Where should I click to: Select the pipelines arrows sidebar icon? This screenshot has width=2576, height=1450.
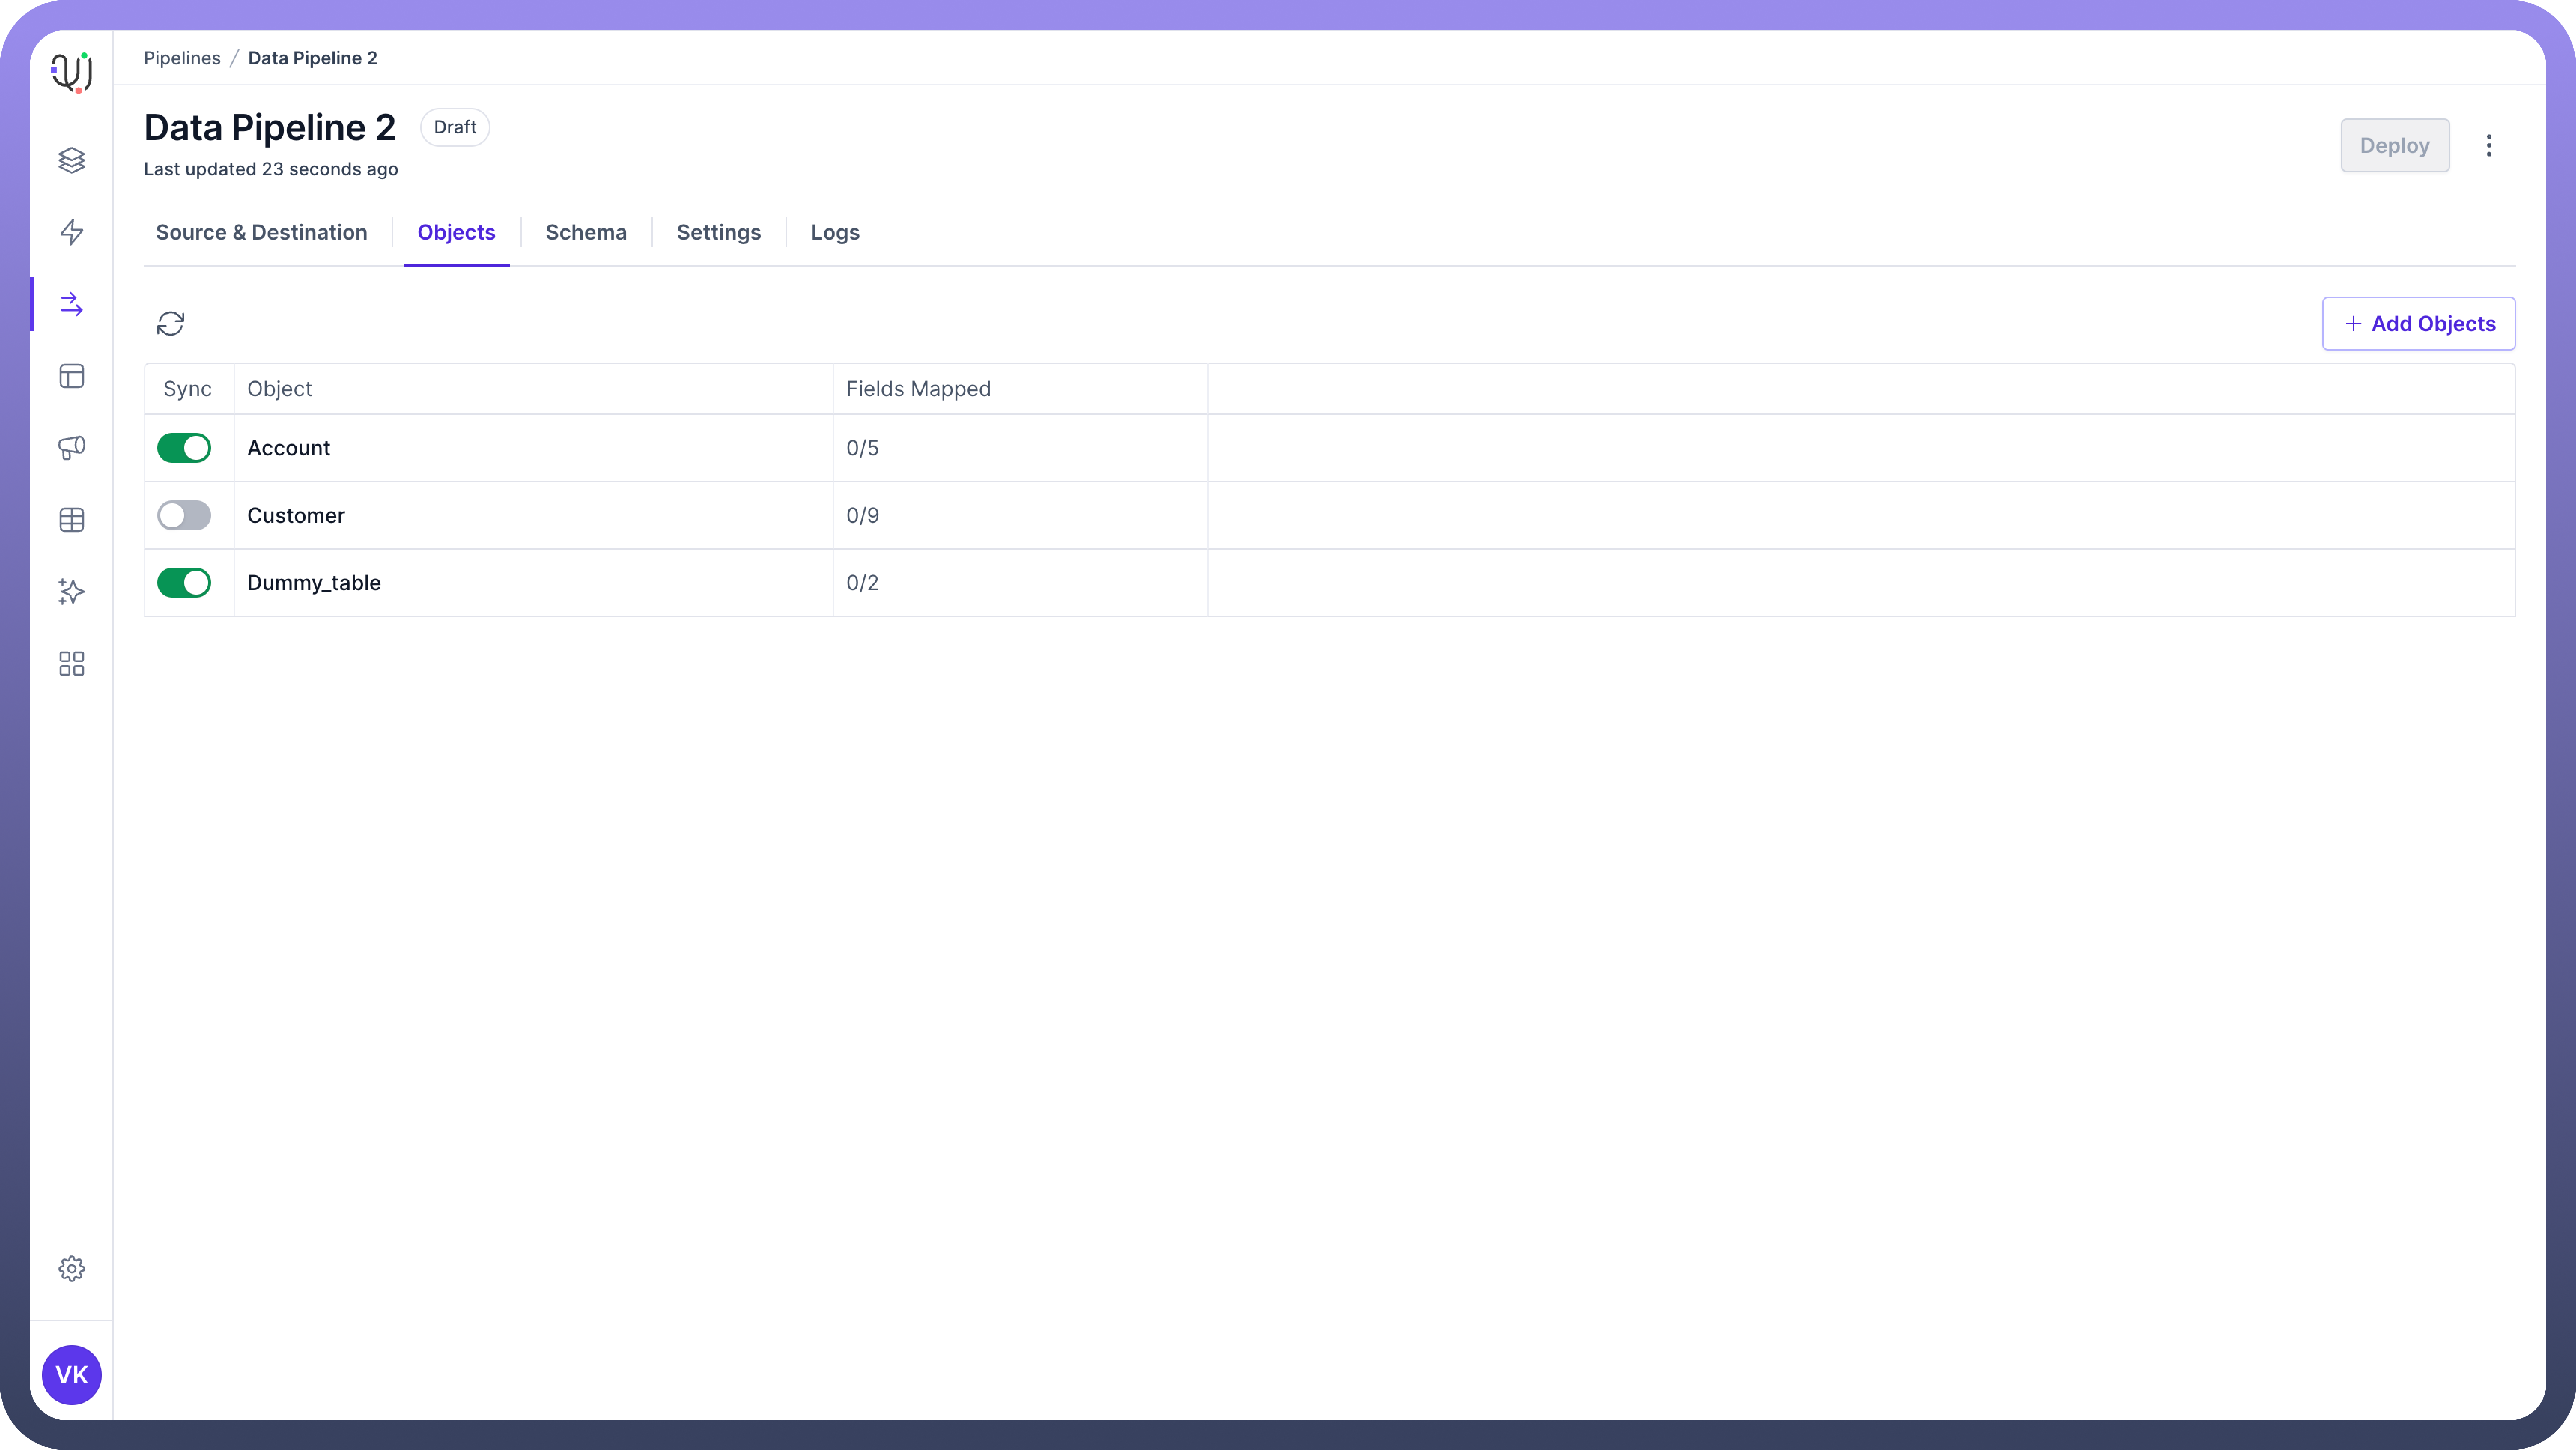pos(71,304)
